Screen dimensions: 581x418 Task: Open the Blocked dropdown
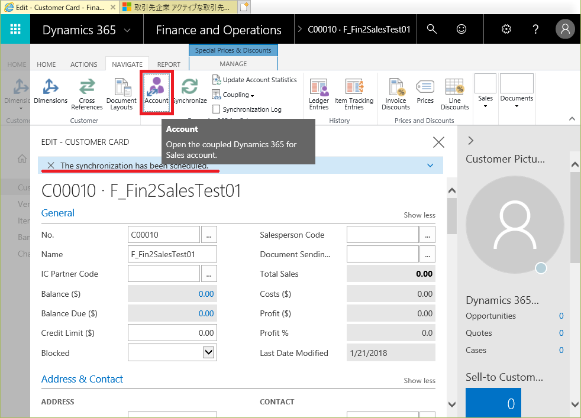tap(209, 352)
